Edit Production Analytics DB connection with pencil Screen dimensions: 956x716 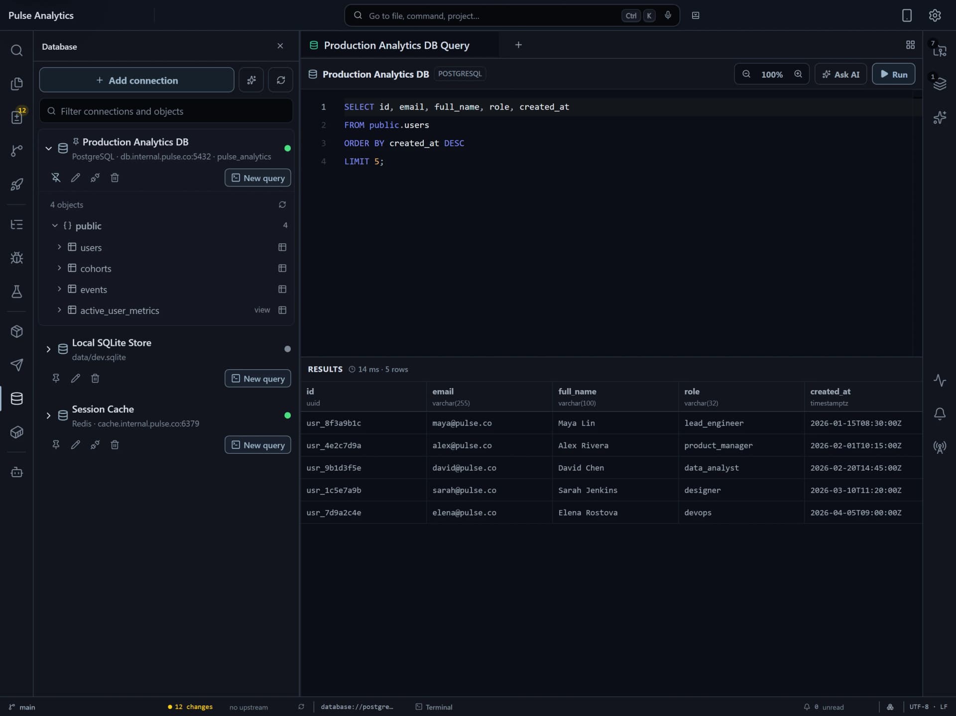pos(75,178)
